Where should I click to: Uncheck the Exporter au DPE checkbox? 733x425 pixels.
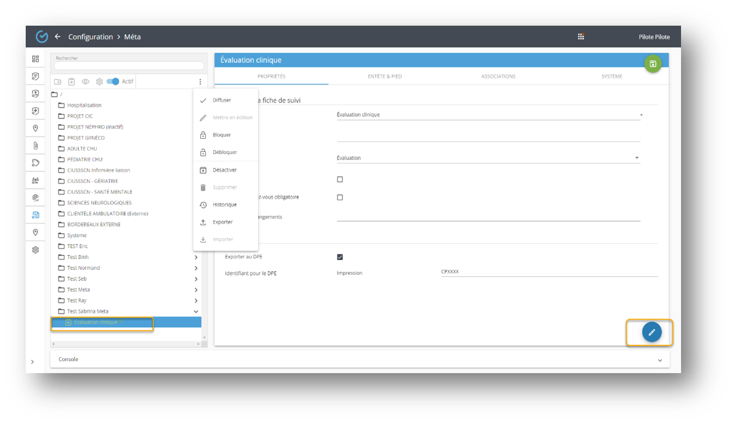(x=340, y=257)
